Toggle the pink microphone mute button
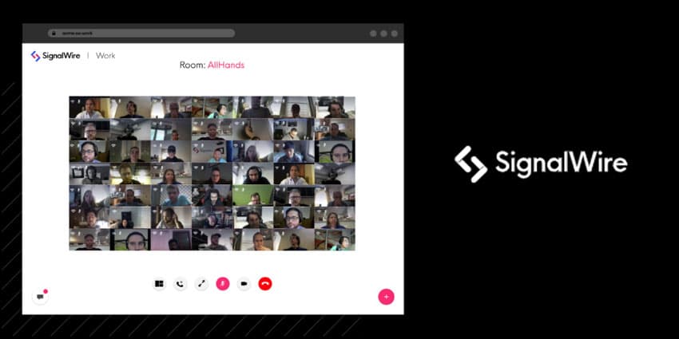 (223, 284)
